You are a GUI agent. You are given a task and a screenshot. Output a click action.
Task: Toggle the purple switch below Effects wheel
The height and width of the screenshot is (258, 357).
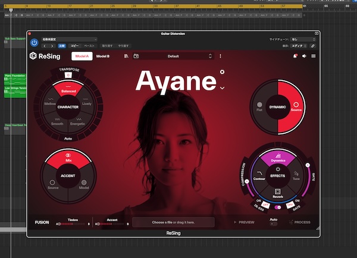pos(277,207)
